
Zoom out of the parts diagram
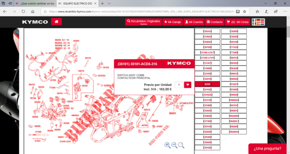pos(174,145)
